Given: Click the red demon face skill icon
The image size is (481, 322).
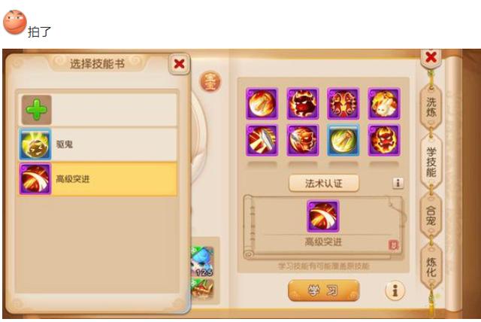Looking at the screenshot, I should pos(302,103).
